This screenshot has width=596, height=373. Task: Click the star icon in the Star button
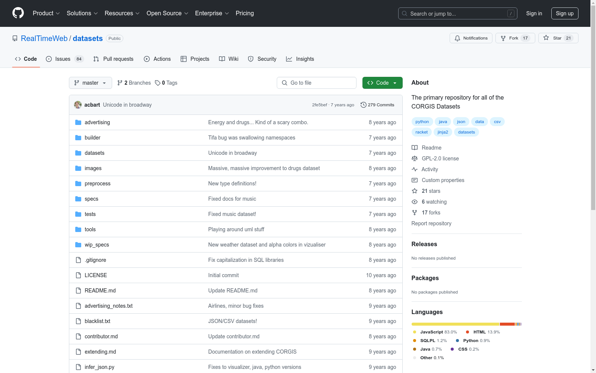(x=546, y=38)
